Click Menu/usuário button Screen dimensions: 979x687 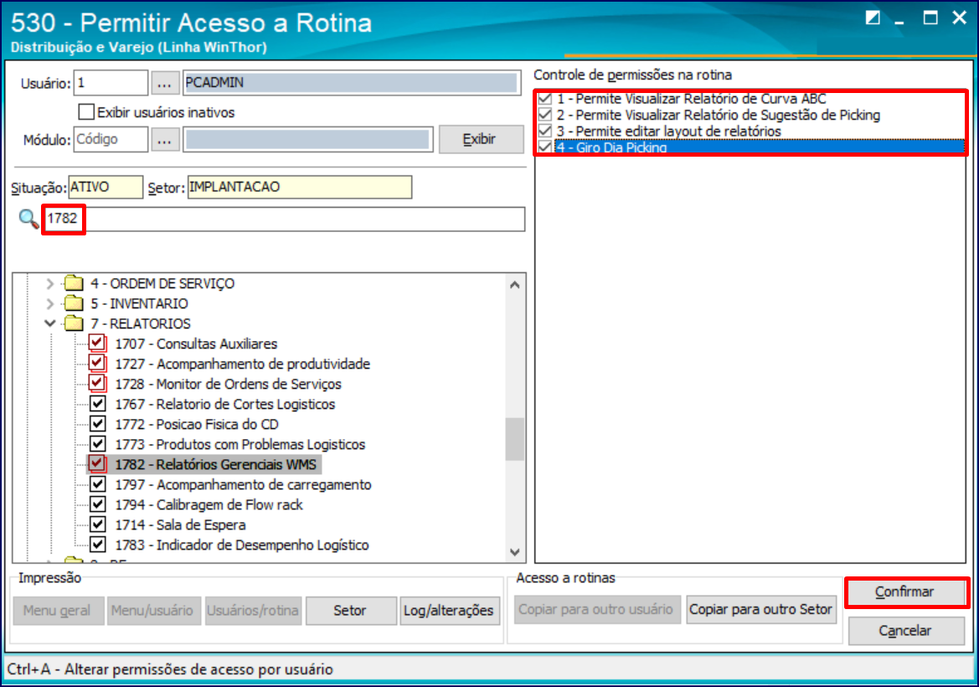click(153, 610)
